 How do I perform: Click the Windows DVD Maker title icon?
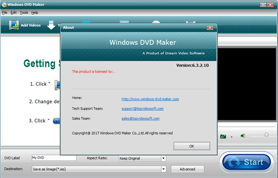(x=4, y=5)
